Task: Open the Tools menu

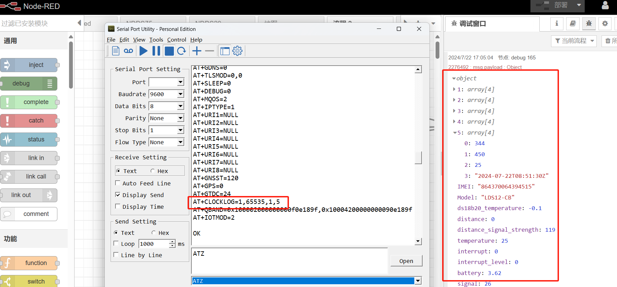Action: click(156, 40)
